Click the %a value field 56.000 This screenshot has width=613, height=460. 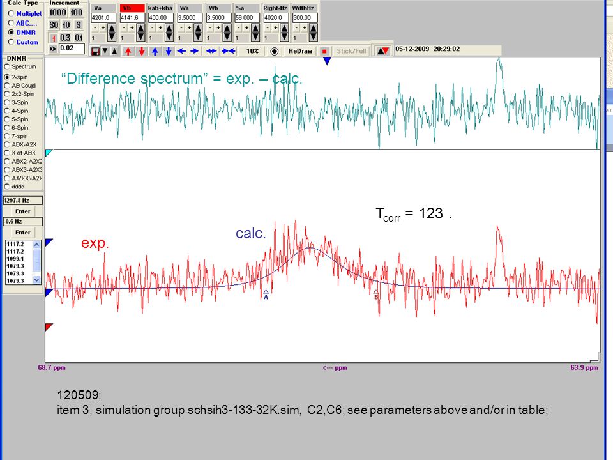point(247,18)
